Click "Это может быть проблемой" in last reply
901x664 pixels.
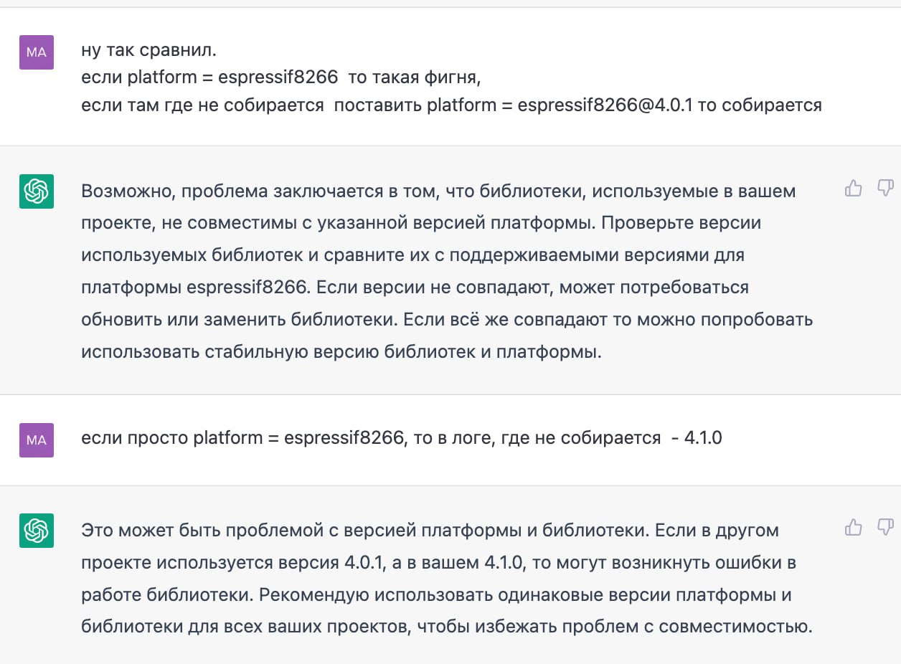click(x=176, y=531)
